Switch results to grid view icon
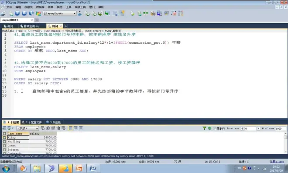Viewport: 288px width, 173px height. click(x=71, y=128)
